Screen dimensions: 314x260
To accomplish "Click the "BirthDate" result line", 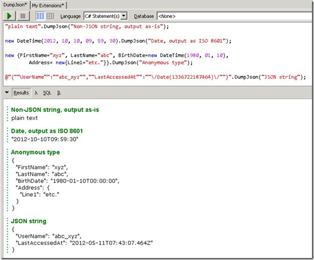I will pos(67,181).
